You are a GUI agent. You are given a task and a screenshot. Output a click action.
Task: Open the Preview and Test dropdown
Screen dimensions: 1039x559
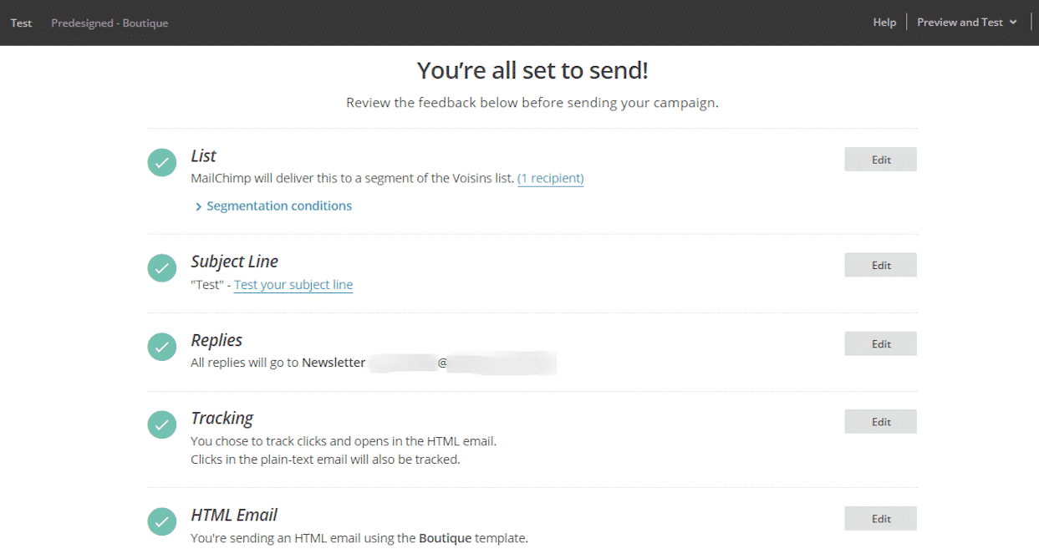(966, 23)
